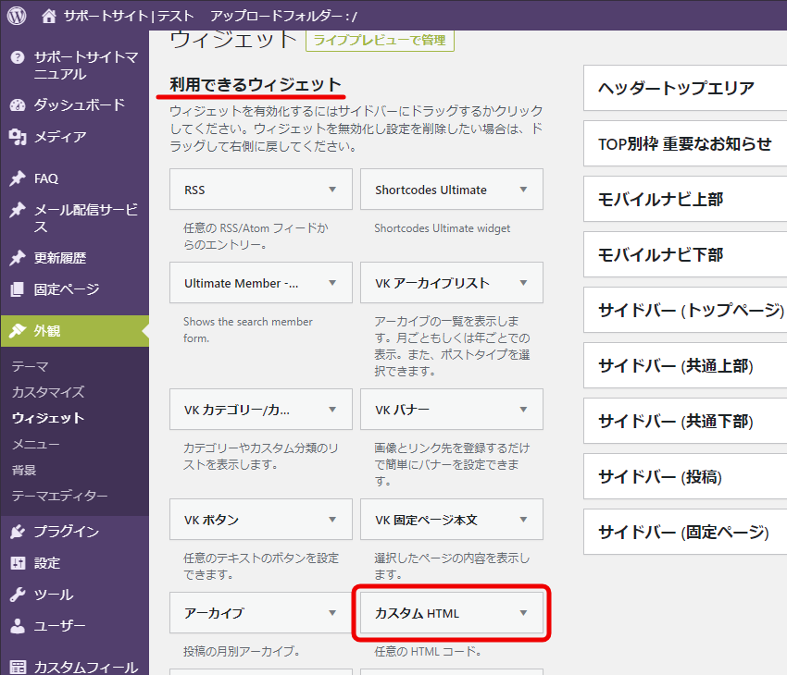The height and width of the screenshot is (675, 787).
Task: Click the users person icon
Action: pos(18,626)
